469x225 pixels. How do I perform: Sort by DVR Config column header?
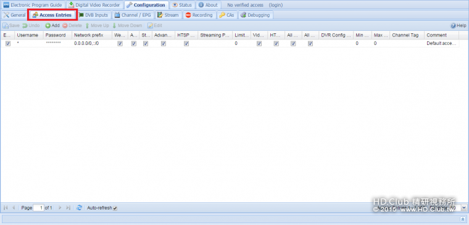click(336, 35)
